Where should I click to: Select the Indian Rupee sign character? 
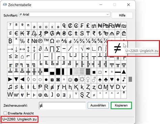(94, 33)
